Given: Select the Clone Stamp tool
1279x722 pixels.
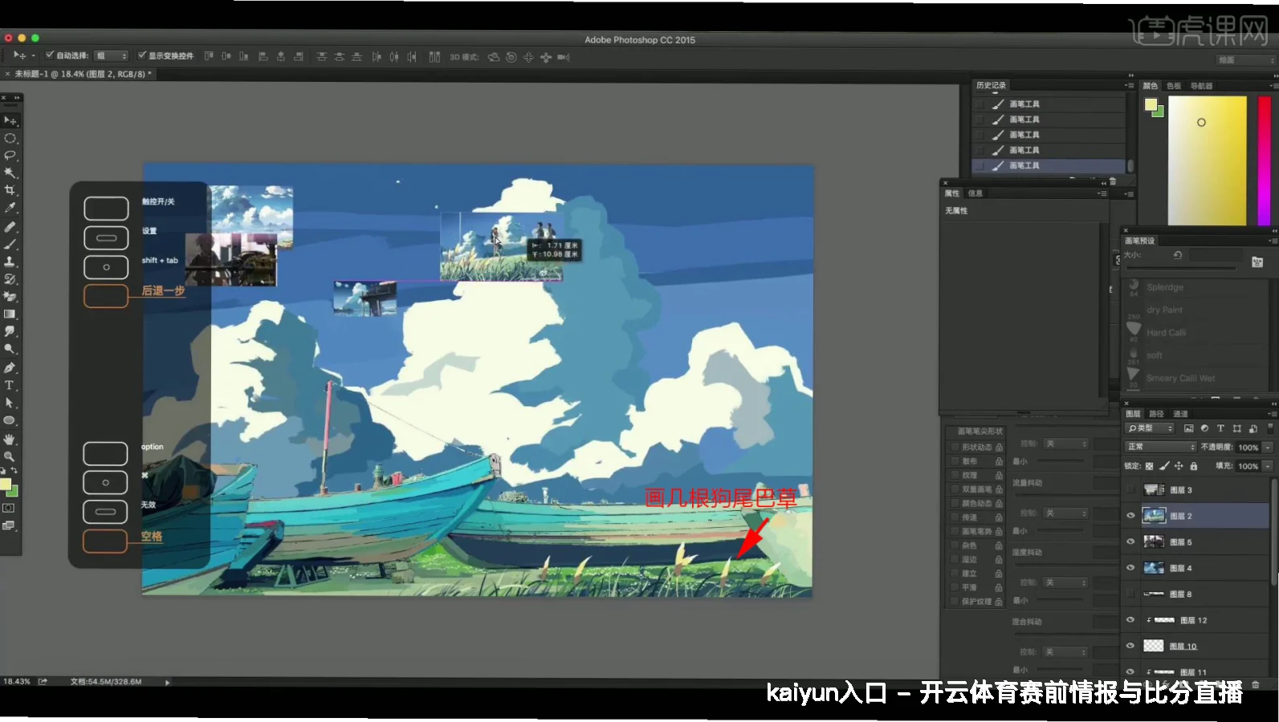Looking at the screenshot, I should (x=10, y=262).
